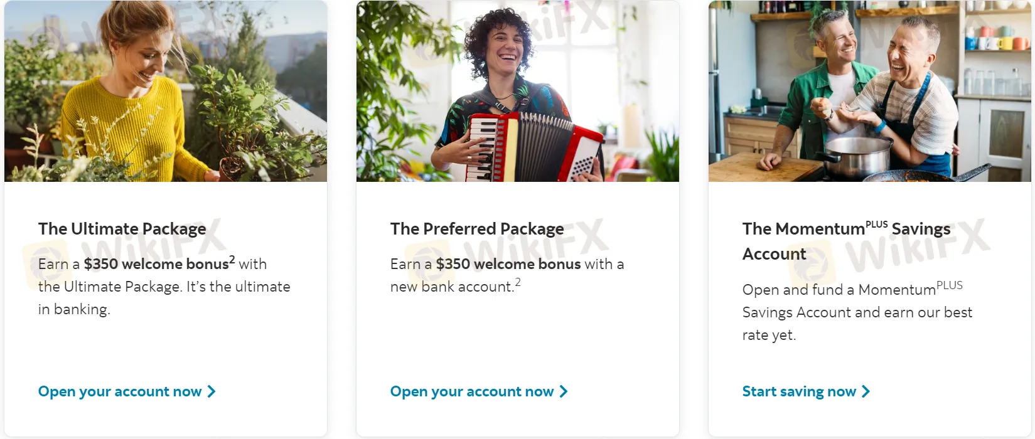This screenshot has height=439, width=1035.
Task: Select the Start saving now link
Action: click(799, 391)
